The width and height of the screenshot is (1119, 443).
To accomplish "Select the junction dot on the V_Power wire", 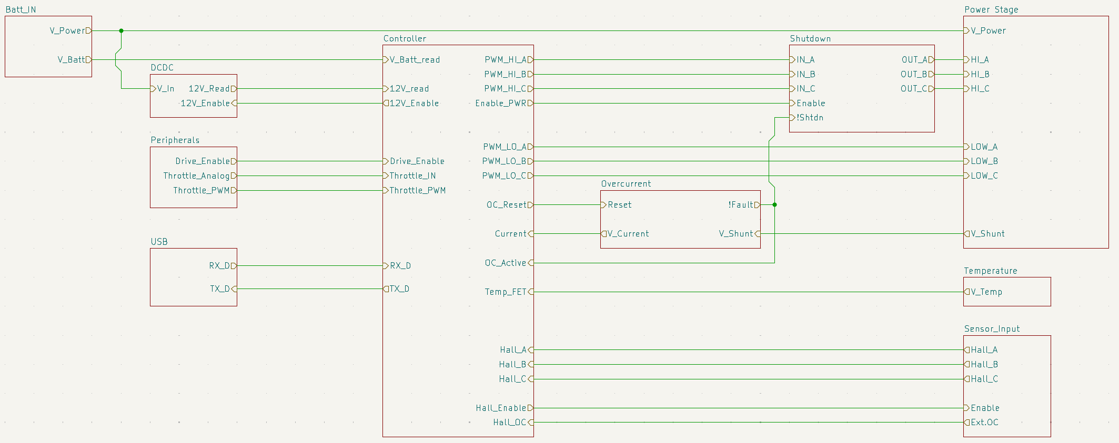I will pos(121,31).
